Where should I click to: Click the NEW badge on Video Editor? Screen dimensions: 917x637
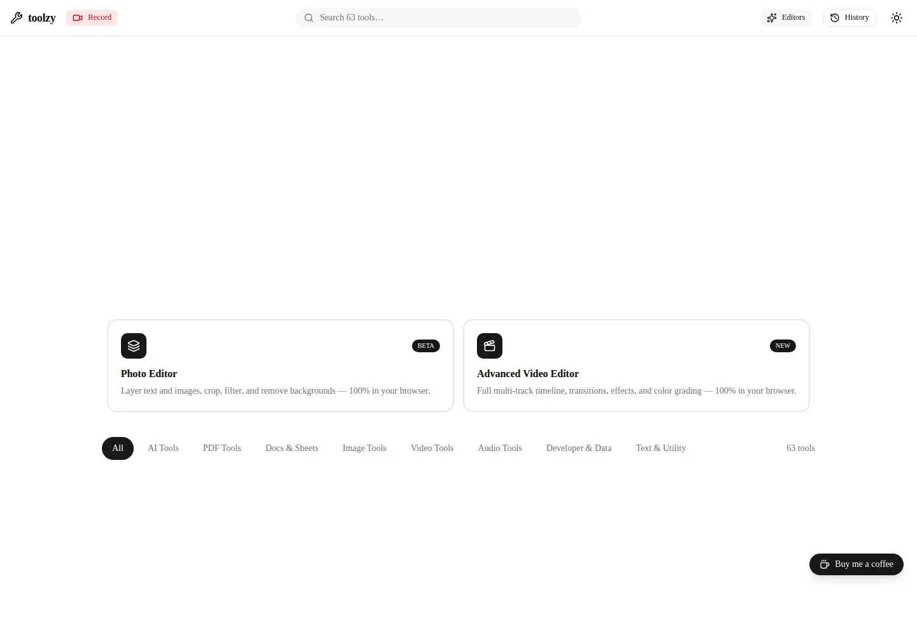pos(783,346)
